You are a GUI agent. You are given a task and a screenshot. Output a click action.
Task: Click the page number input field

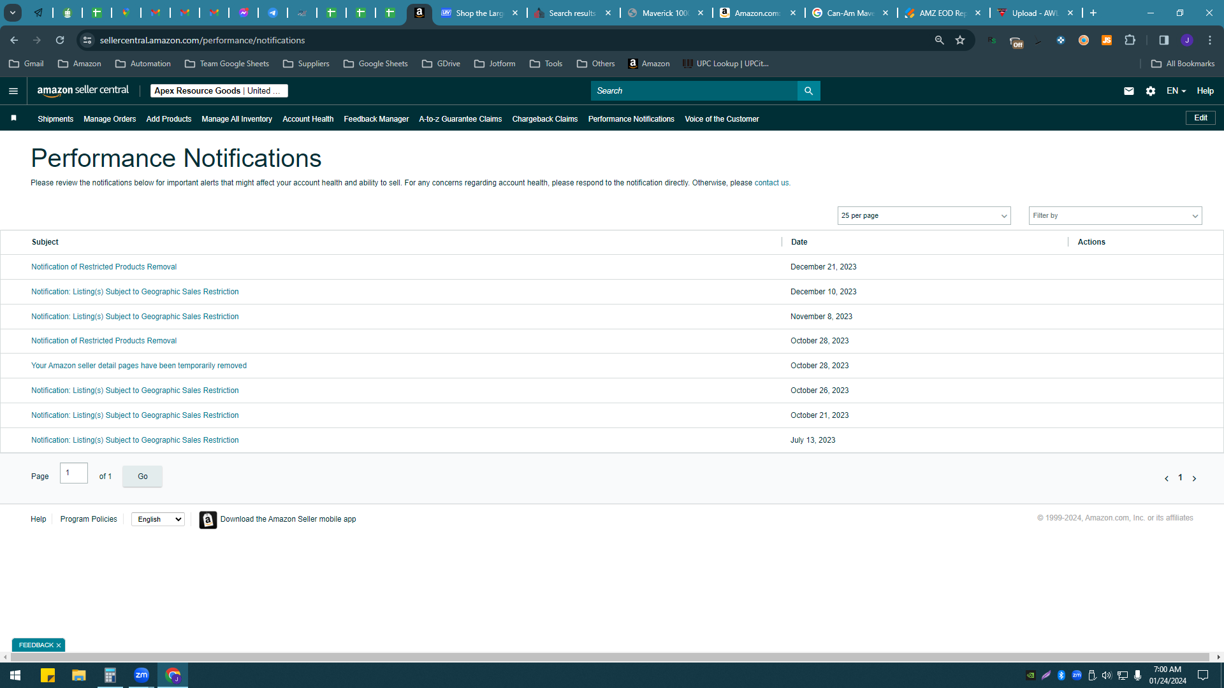point(74,473)
